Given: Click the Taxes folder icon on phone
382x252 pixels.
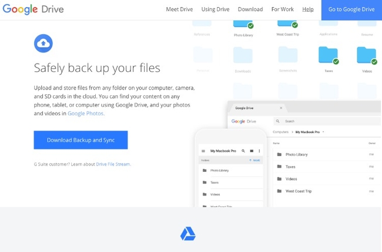Looking at the screenshot, I should pos(205,182).
